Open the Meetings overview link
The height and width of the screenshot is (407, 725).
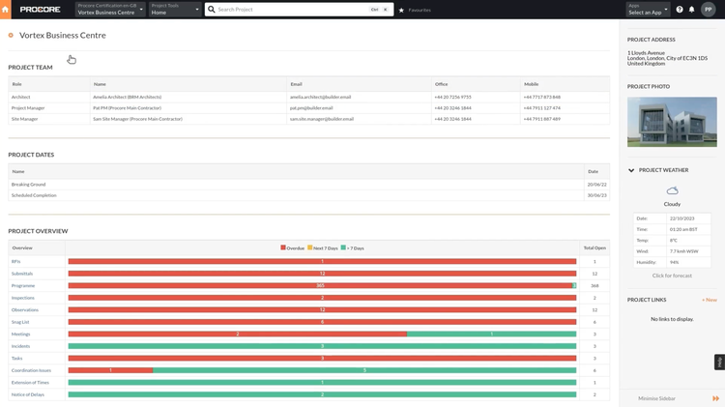pyautogui.click(x=21, y=334)
